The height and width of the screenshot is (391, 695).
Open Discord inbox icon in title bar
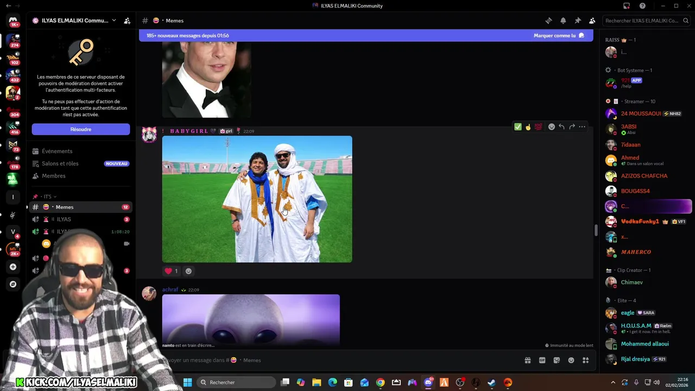[x=627, y=6]
